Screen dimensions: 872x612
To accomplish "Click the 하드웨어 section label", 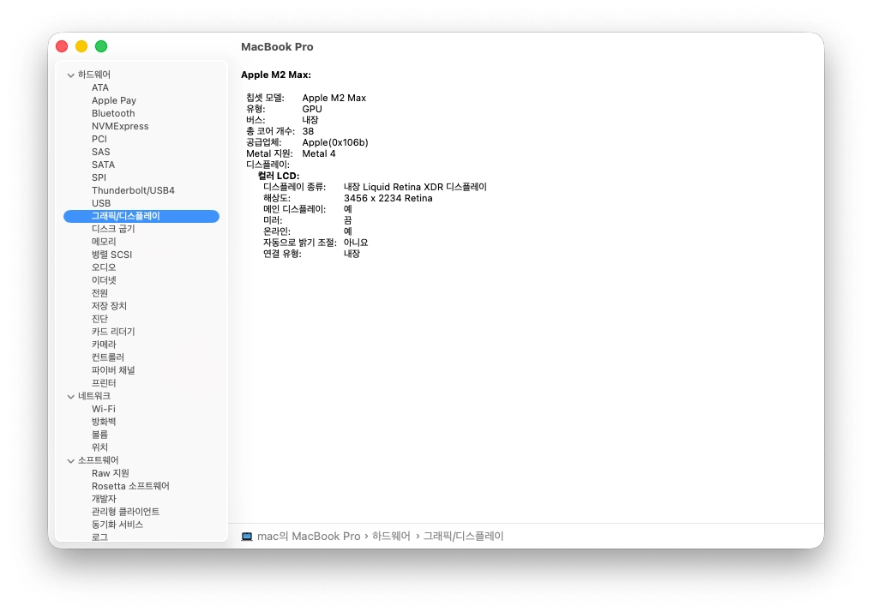I will [94, 75].
